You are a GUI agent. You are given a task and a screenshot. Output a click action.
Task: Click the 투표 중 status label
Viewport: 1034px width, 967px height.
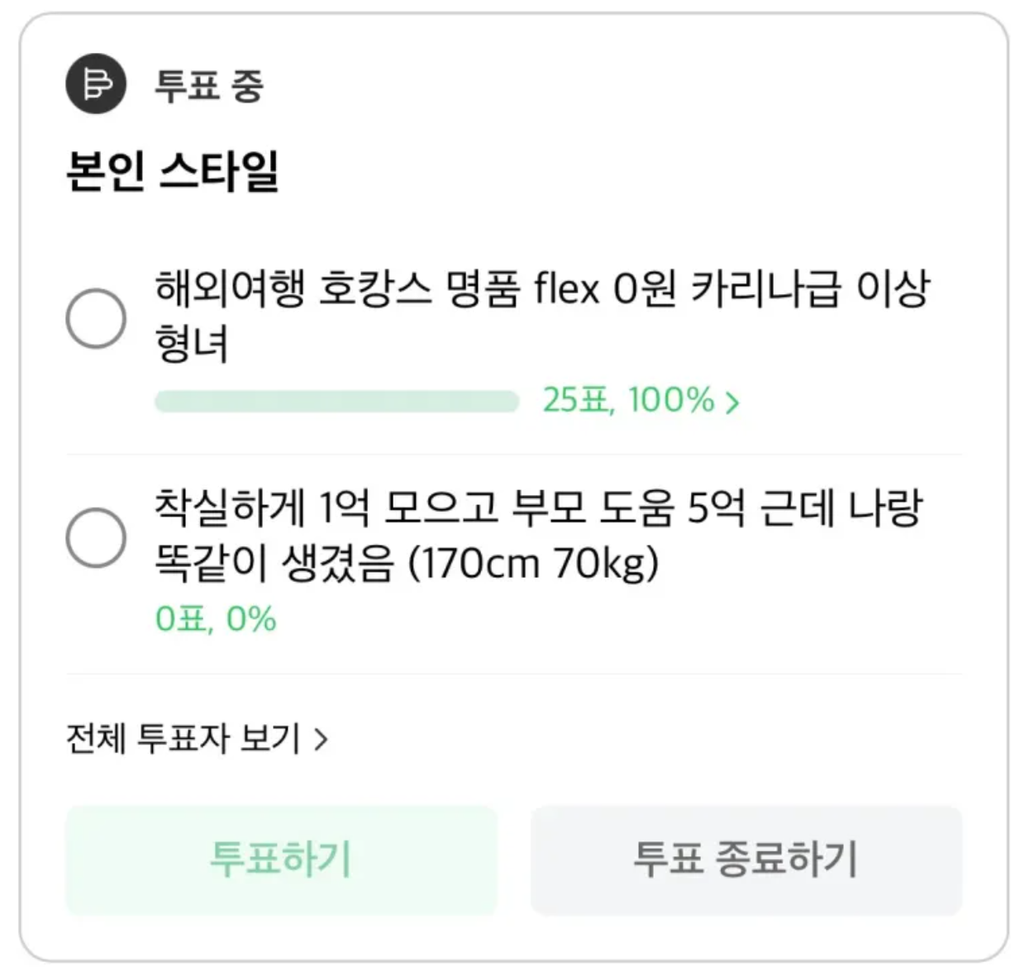coord(209,86)
